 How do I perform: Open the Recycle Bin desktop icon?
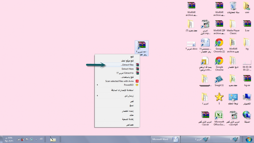coord(233,6)
